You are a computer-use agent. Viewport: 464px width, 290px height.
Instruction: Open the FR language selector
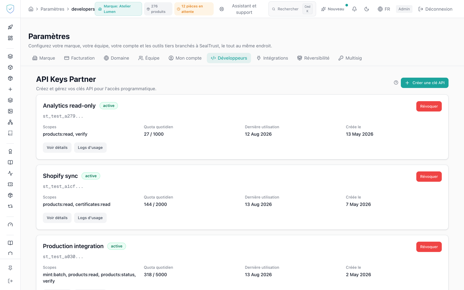384,9
